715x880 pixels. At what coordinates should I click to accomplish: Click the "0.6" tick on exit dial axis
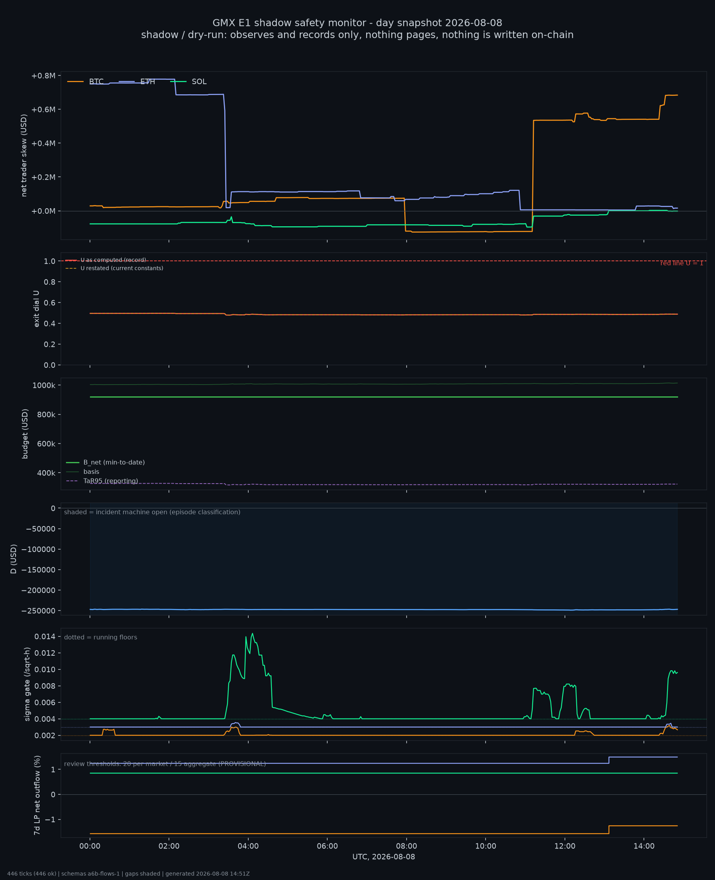coord(49,302)
